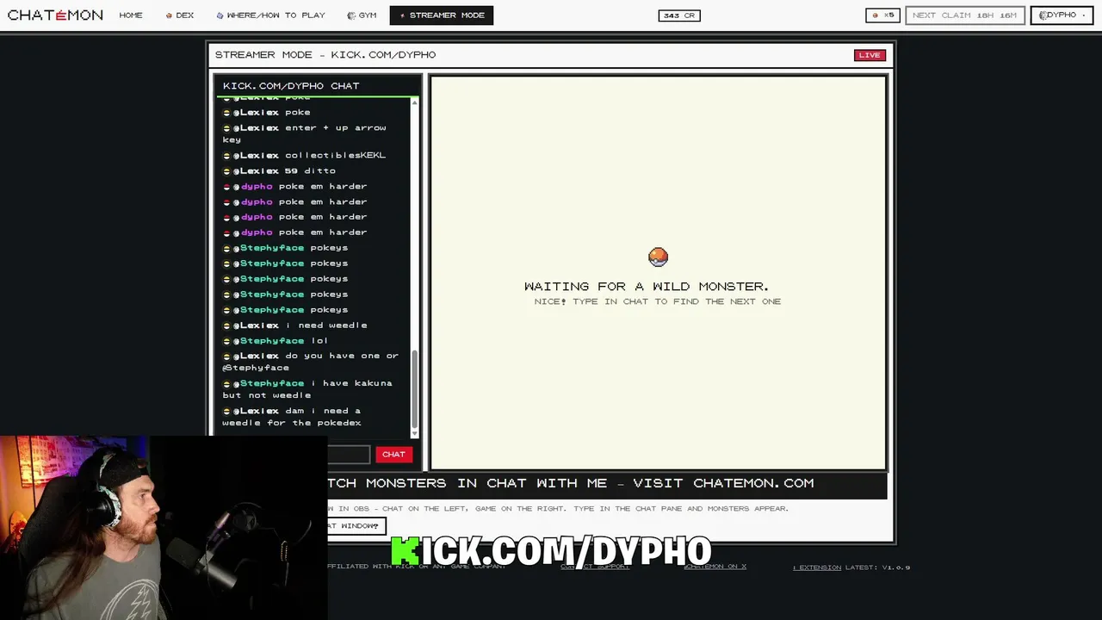This screenshot has height=620, width=1102.
Task: Click the chat scroll up arrow
Action: click(414, 102)
